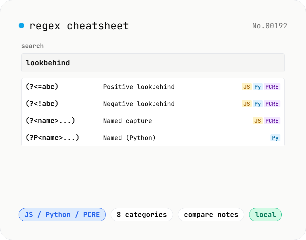This screenshot has height=240, width=306.
Task: Click PCRE badge on Positive lookbehind row
Action: pyautogui.click(x=272, y=87)
